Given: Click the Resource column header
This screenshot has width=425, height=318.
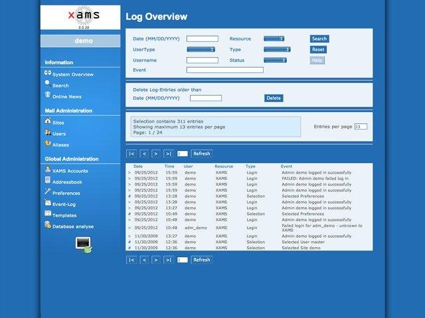Looking at the screenshot, I should pyautogui.click(x=224, y=166).
